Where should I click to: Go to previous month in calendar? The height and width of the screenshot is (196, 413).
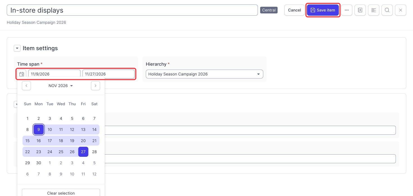coord(26,86)
